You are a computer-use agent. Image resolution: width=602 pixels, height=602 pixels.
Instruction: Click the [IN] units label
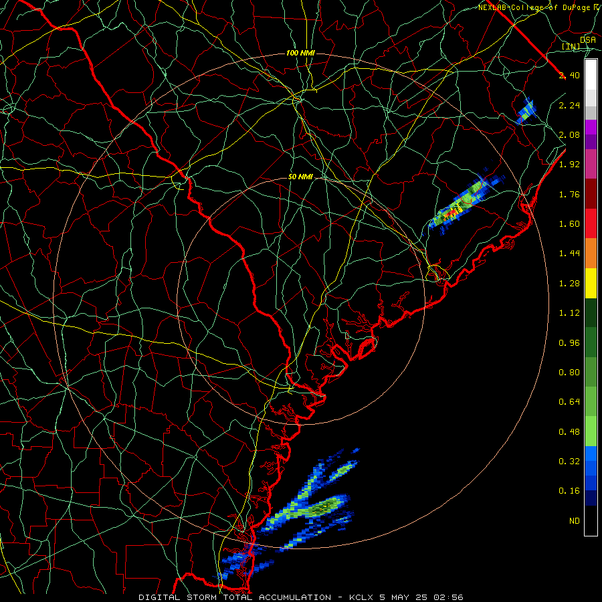click(x=571, y=47)
